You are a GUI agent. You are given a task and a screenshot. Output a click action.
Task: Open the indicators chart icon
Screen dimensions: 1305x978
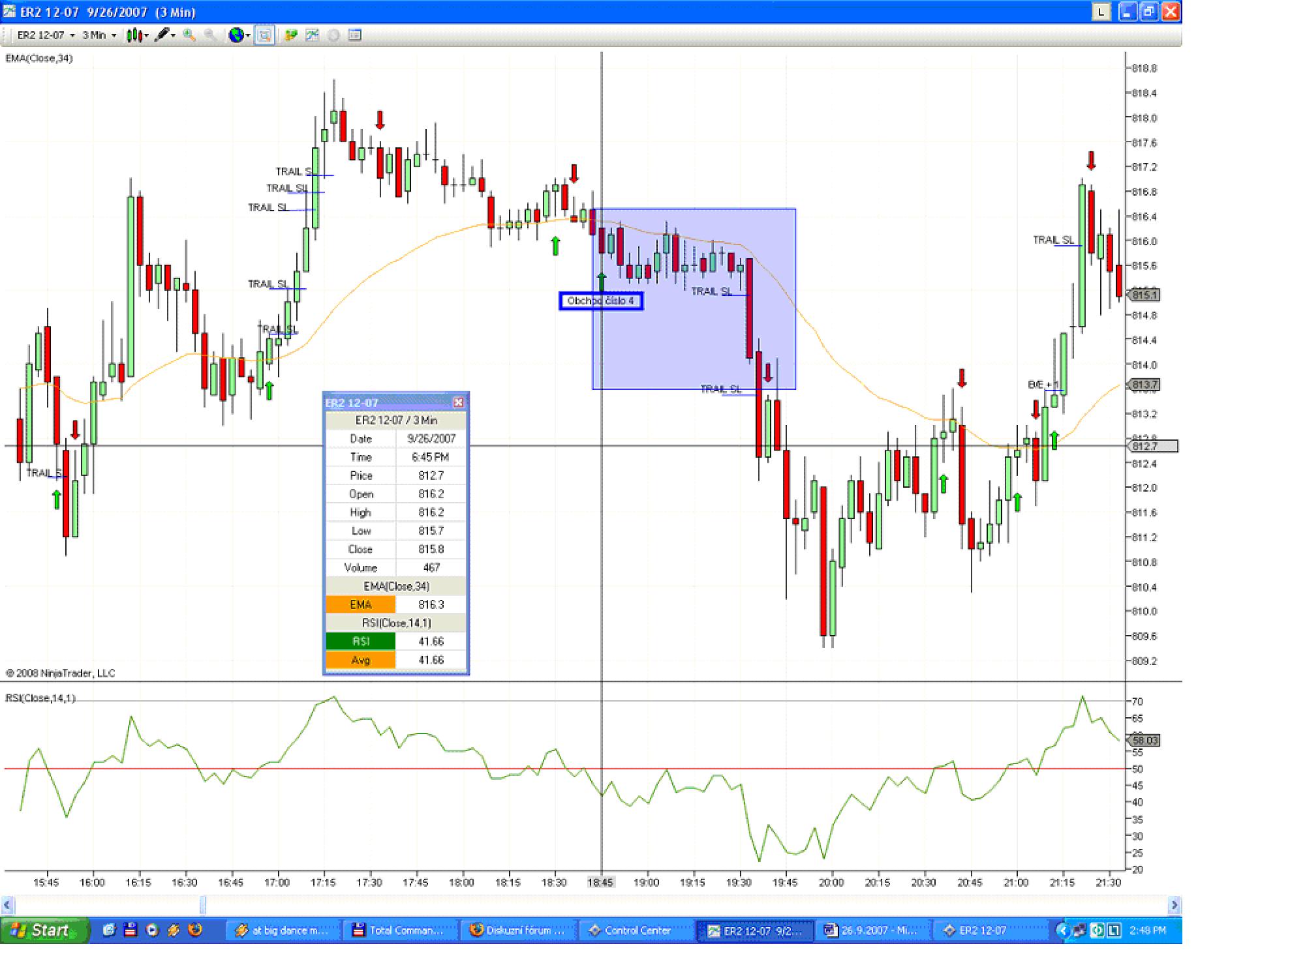[x=312, y=35]
